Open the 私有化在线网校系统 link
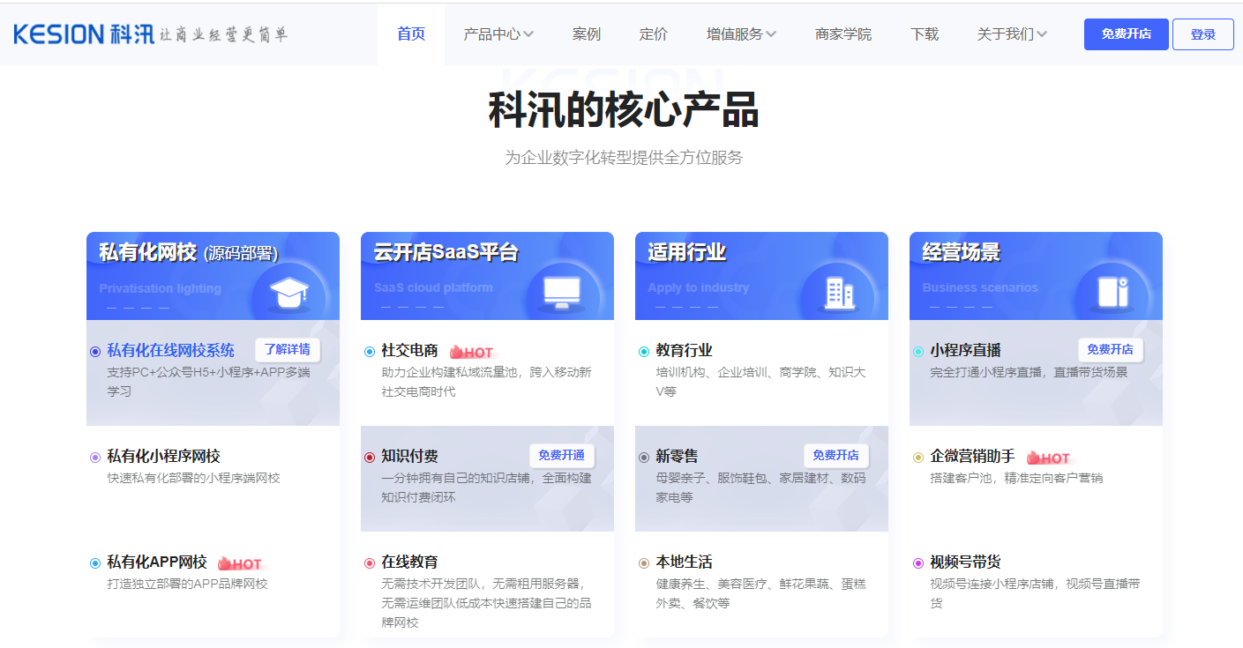 click(171, 351)
